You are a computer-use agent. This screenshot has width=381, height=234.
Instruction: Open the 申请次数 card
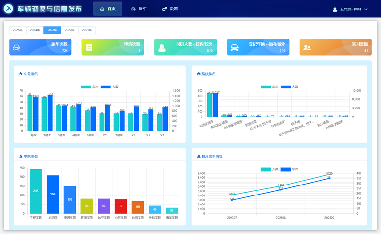coord(113,47)
